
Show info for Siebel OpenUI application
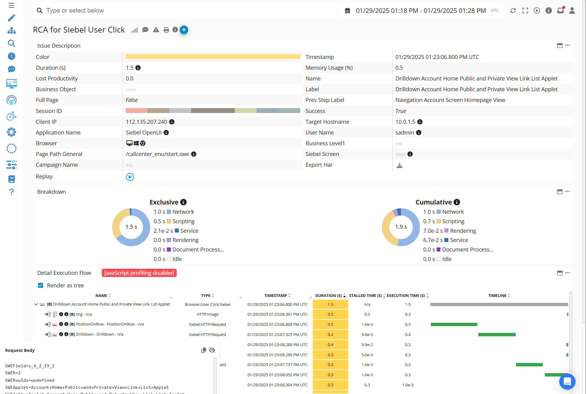pos(166,133)
